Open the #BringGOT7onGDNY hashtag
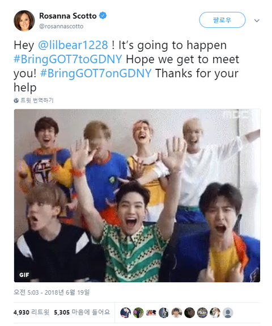The image size is (272, 326). pos(96,73)
